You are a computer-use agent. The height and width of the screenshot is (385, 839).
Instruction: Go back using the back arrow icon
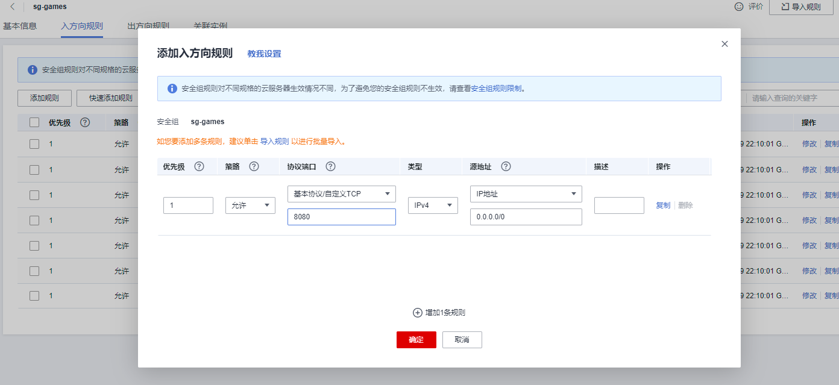tap(13, 7)
